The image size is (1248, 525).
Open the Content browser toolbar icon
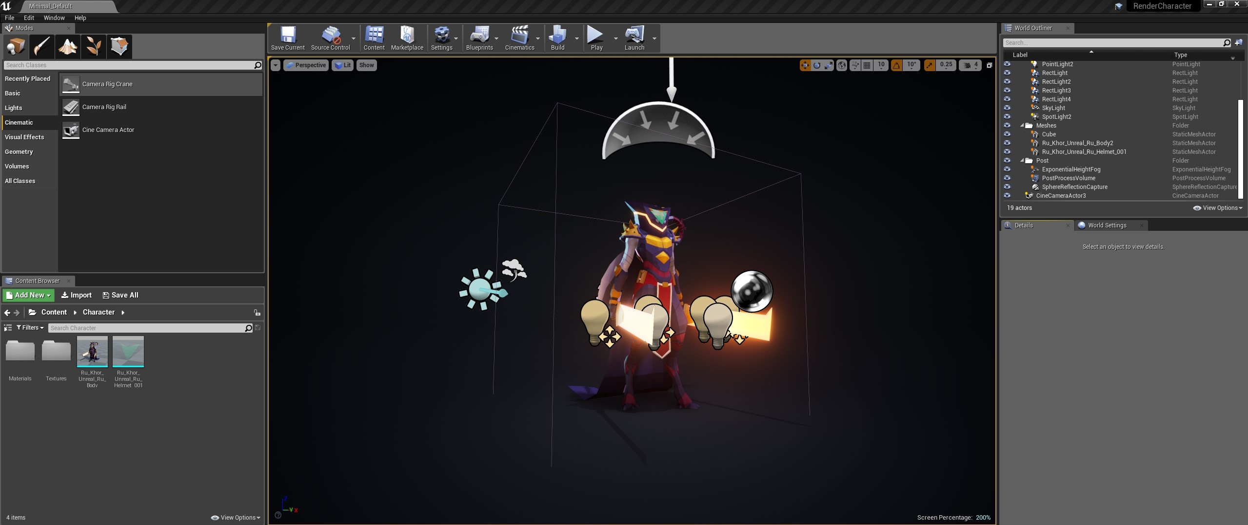[374, 38]
